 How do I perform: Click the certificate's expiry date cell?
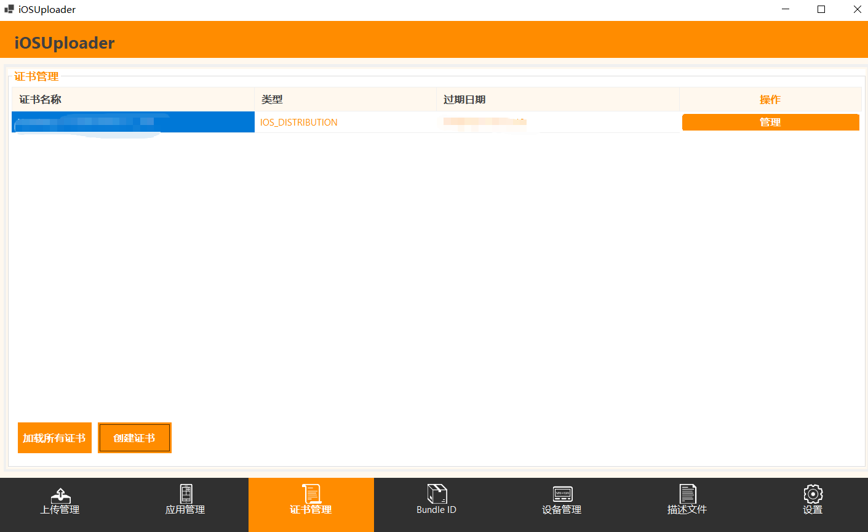coord(485,122)
